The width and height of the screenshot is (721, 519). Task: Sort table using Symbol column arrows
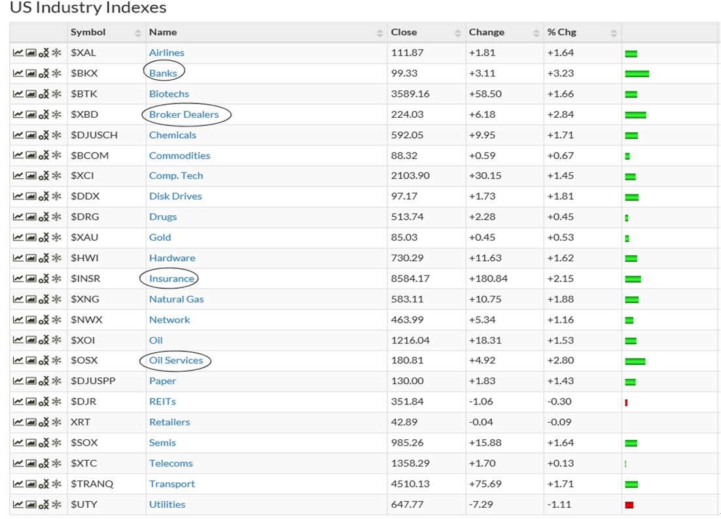click(138, 33)
